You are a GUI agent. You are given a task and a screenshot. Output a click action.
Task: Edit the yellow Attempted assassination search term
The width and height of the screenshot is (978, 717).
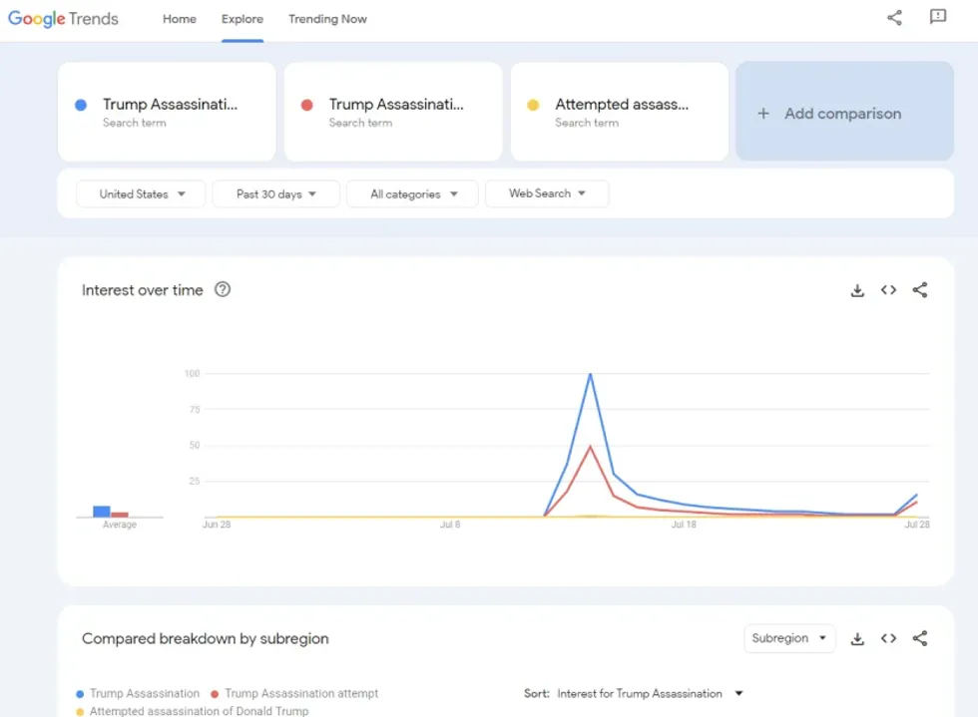pos(619,112)
